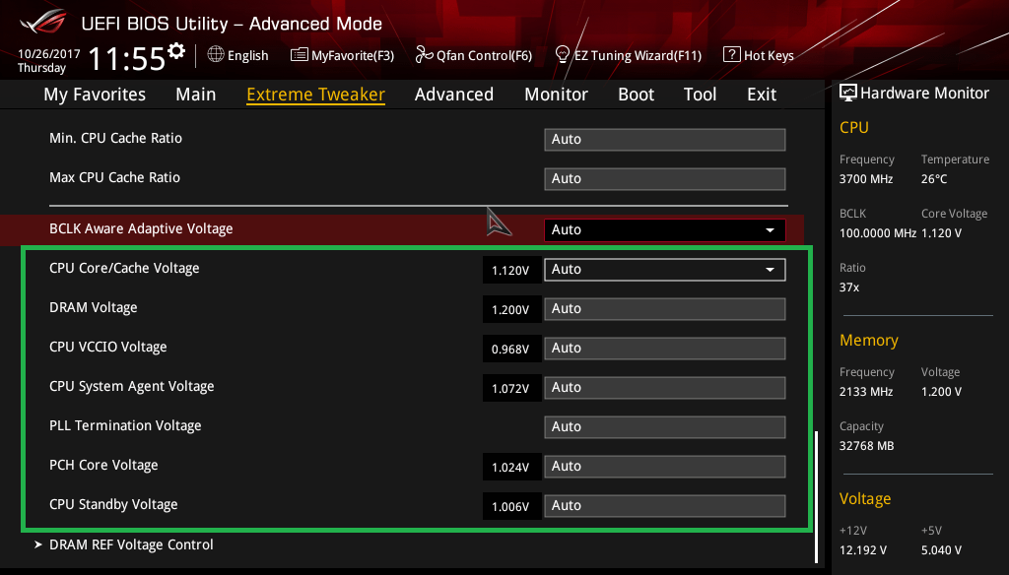1009x575 pixels.
Task: Click the DRAM Voltage input field
Action: [x=665, y=309]
